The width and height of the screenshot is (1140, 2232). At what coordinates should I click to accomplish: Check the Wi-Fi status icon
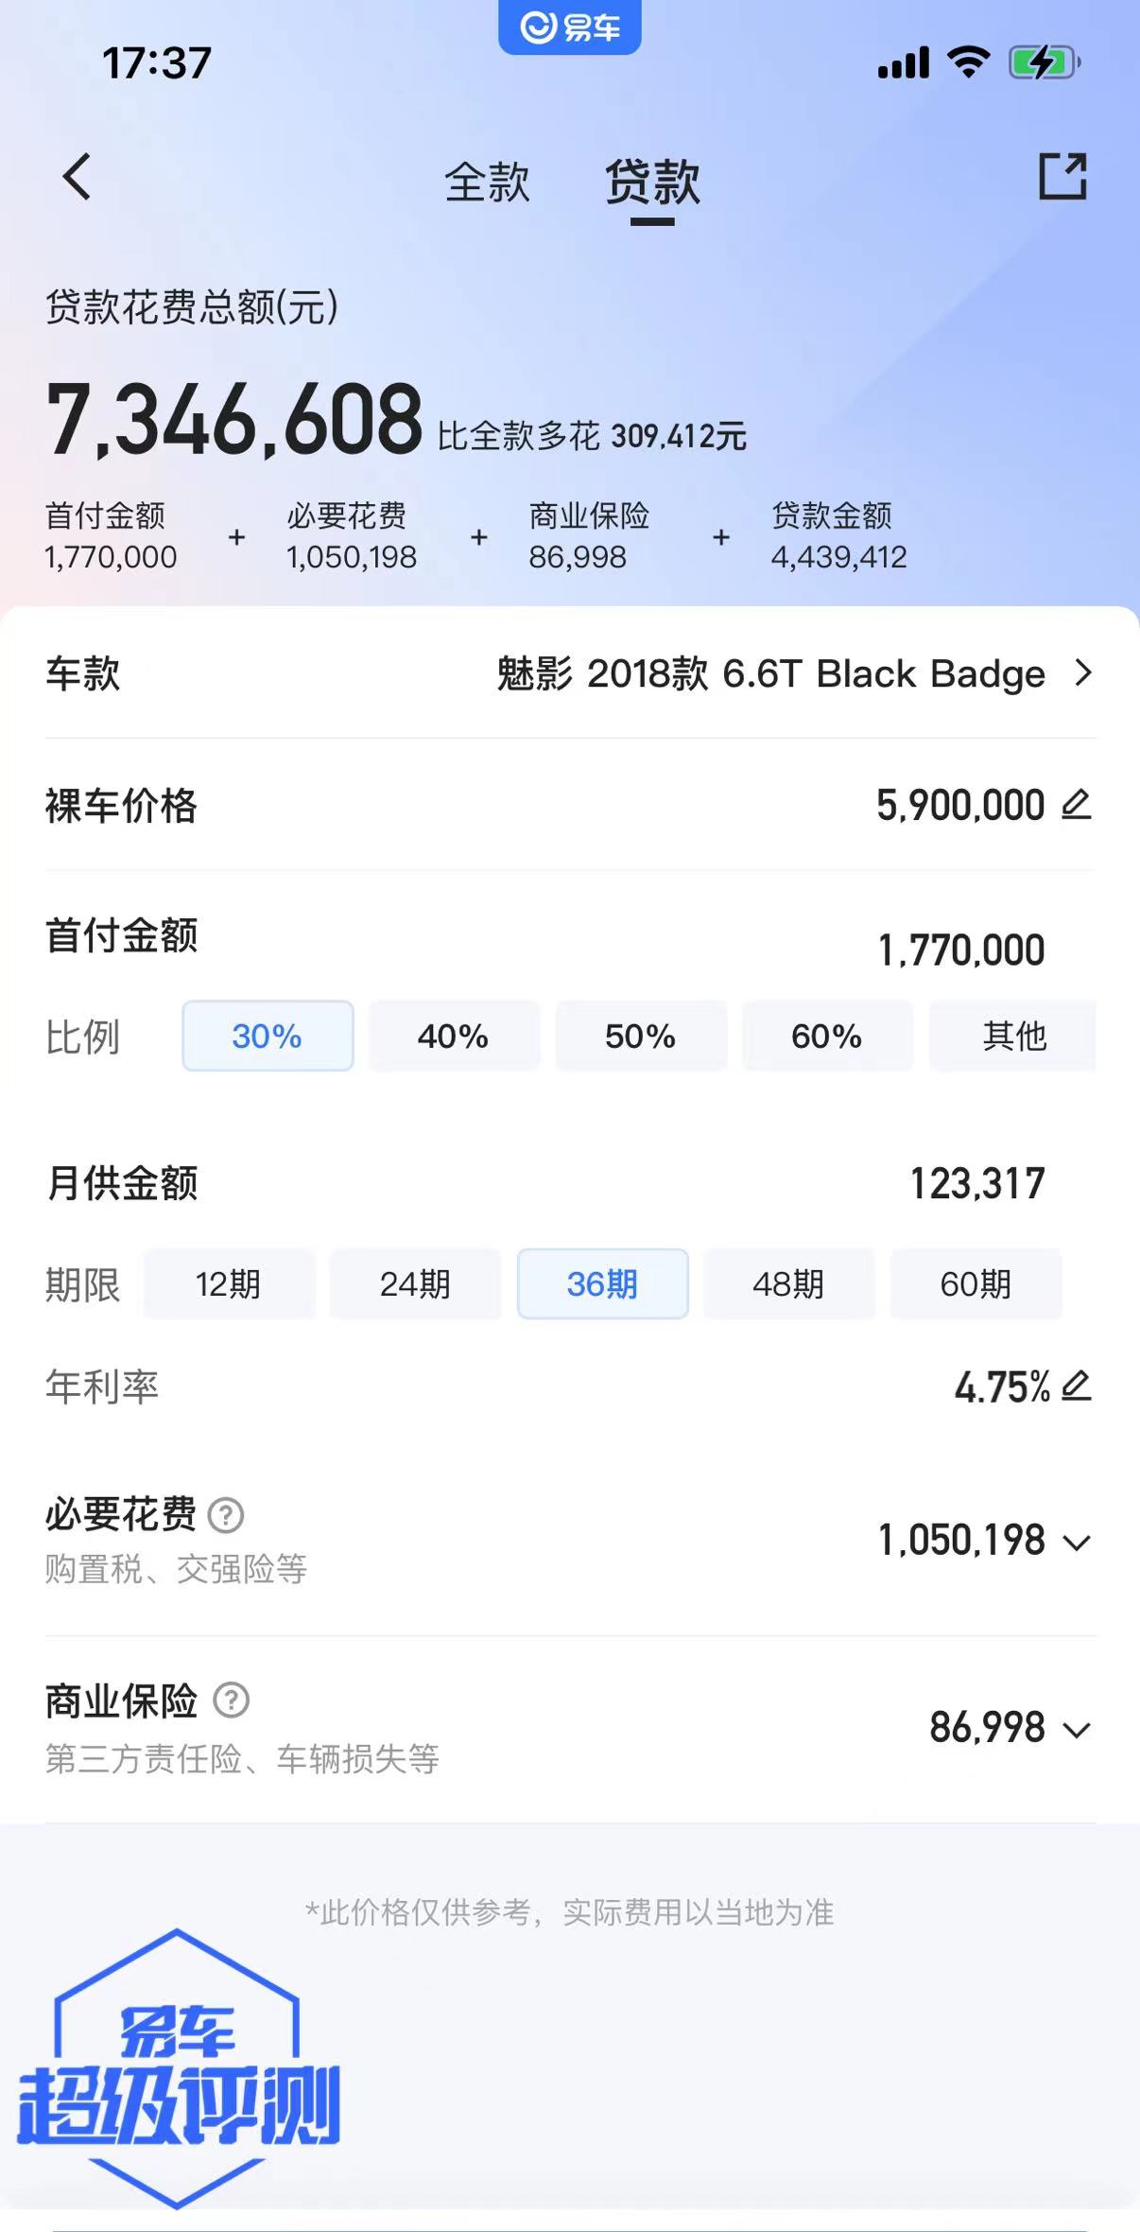[x=968, y=62]
